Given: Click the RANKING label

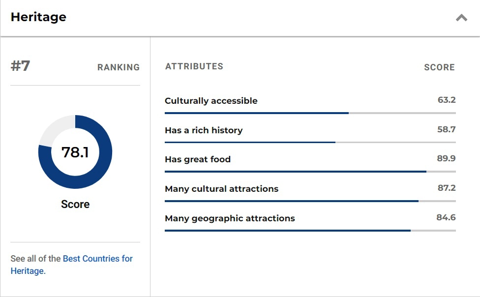Looking at the screenshot, I should pyautogui.click(x=119, y=67).
